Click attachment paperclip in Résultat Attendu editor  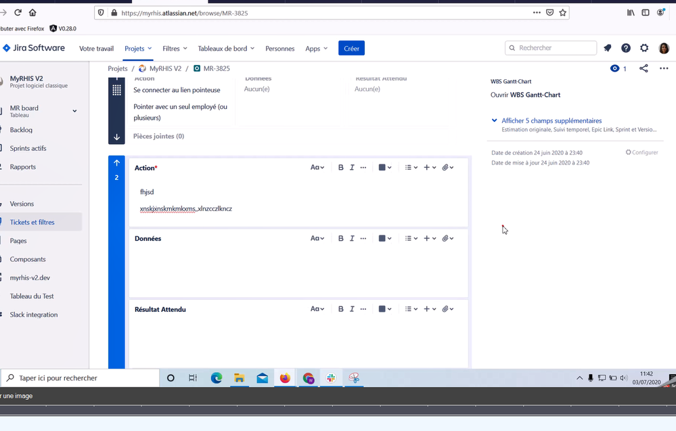click(x=446, y=309)
